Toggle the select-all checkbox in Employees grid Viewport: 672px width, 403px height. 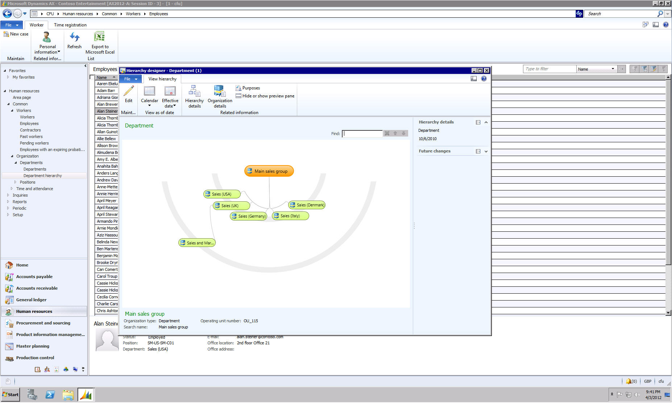tap(92, 77)
